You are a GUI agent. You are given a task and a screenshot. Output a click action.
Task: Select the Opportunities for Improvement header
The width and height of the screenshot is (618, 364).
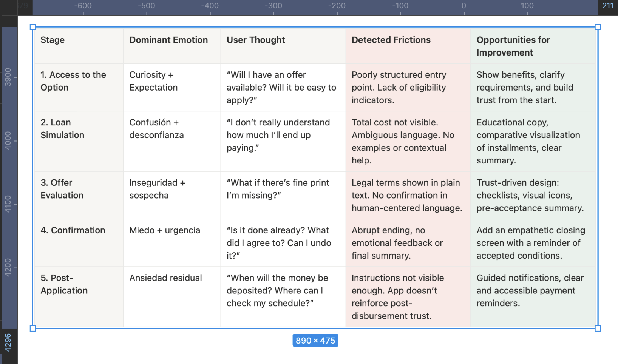click(x=513, y=46)
